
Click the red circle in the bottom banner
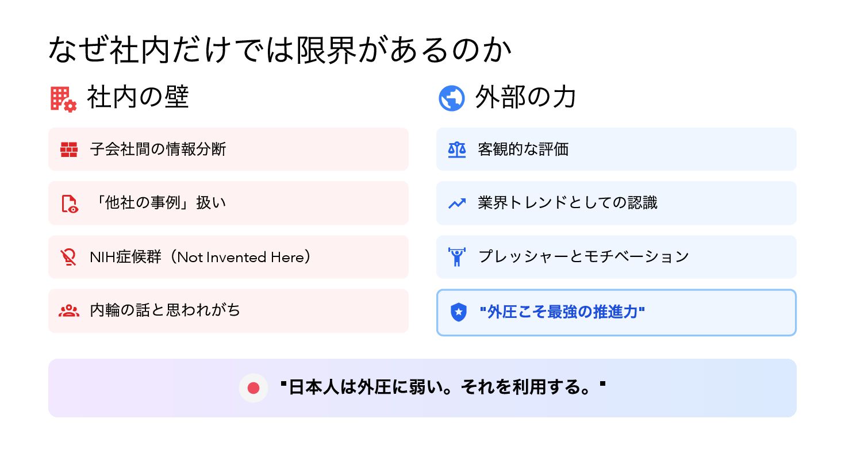click(x=253, y=388)
